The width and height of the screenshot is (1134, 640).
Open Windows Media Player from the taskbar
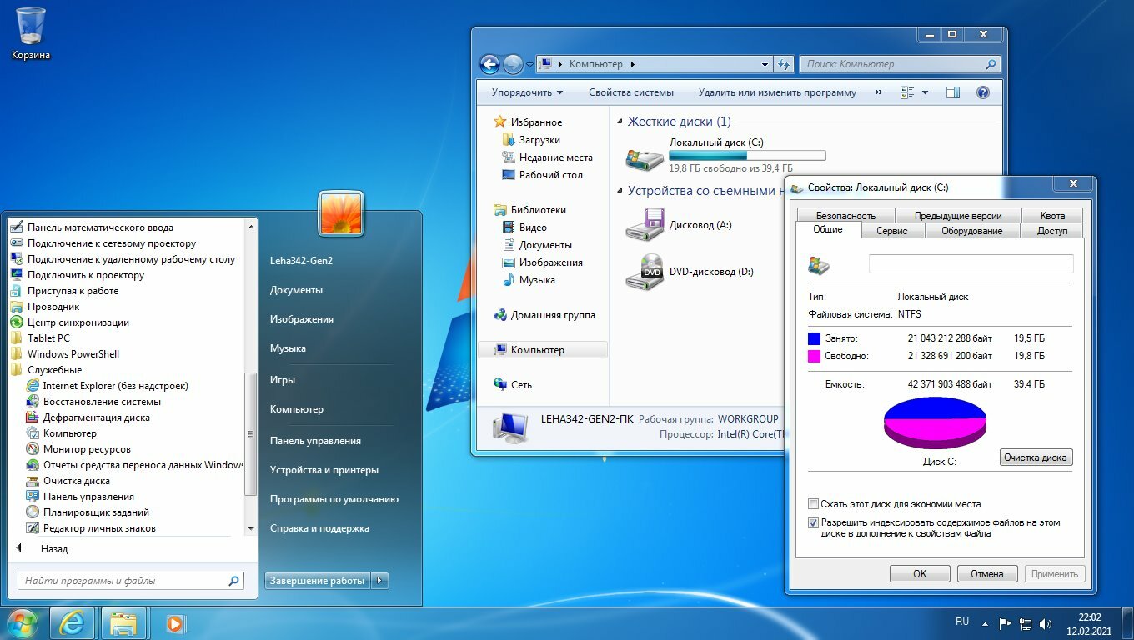coord(175,622)
